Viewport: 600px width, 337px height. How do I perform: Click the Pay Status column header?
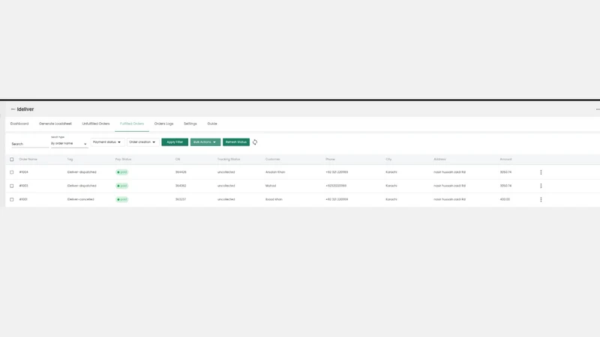tap(123, 160)
